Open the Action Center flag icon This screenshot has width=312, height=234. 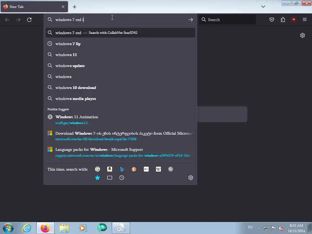274,228
